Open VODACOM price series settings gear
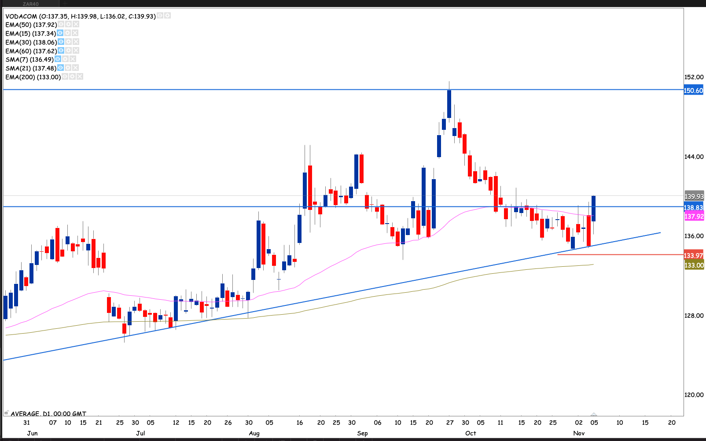The height and width of the screenshot is (441, 706). click(x=167, y=16)
